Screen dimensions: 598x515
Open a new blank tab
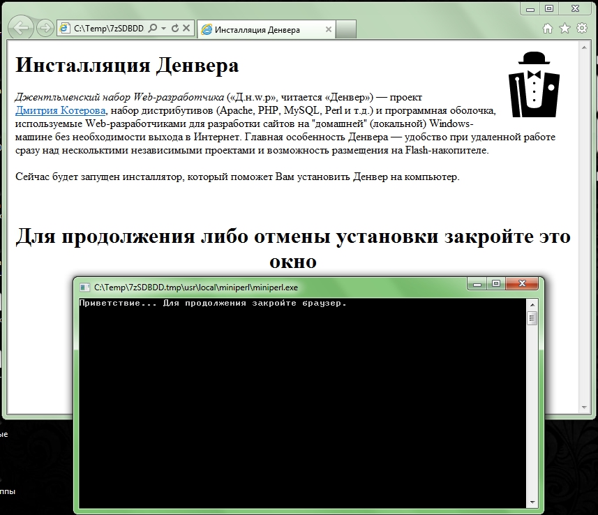pos(346,29)
